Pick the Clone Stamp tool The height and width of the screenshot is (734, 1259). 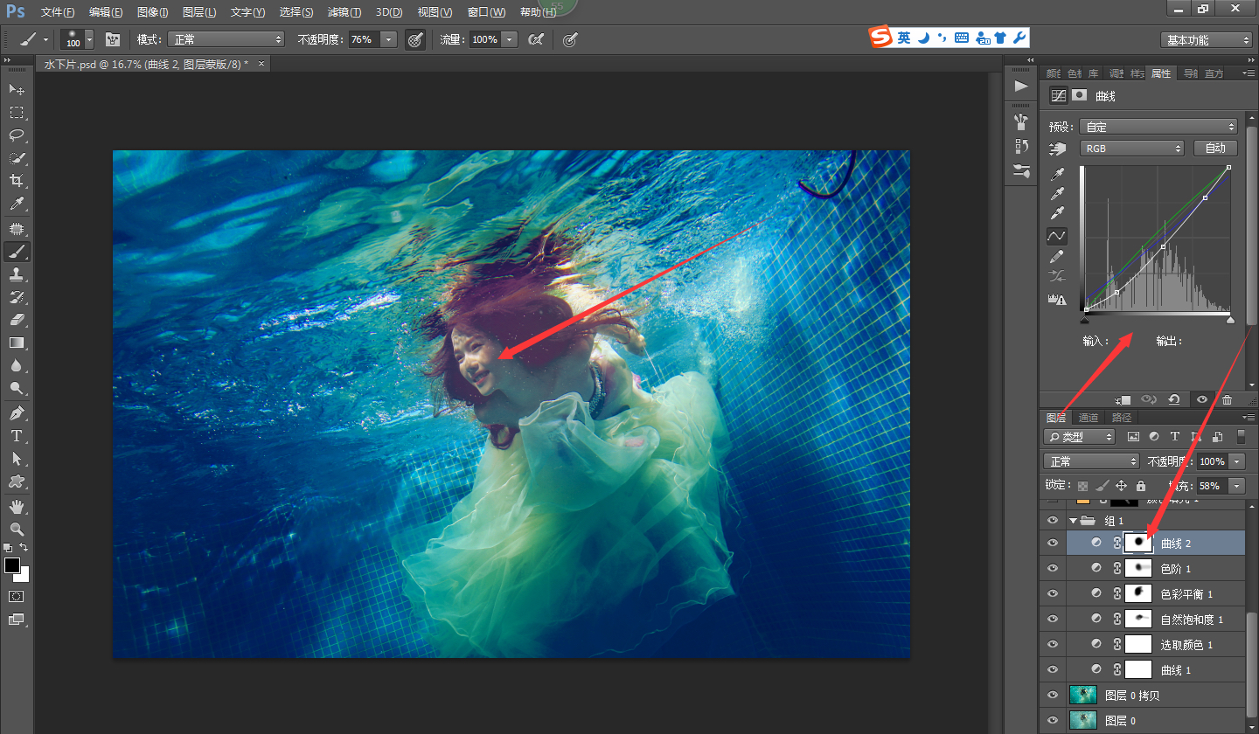tap(17, 274)
